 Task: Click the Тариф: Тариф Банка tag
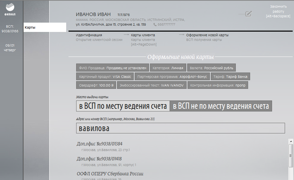tap(230, 77)
